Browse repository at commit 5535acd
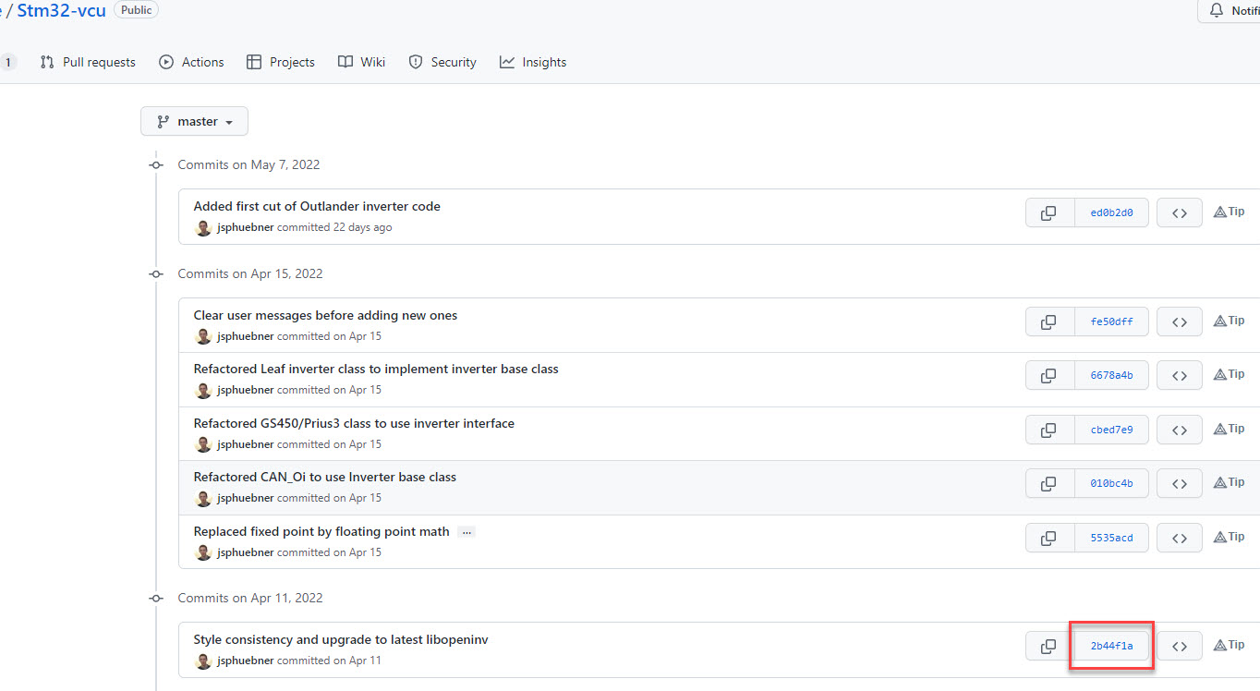The width and height of the screenshot is (1260, 691). click(x=1179, y=538)
